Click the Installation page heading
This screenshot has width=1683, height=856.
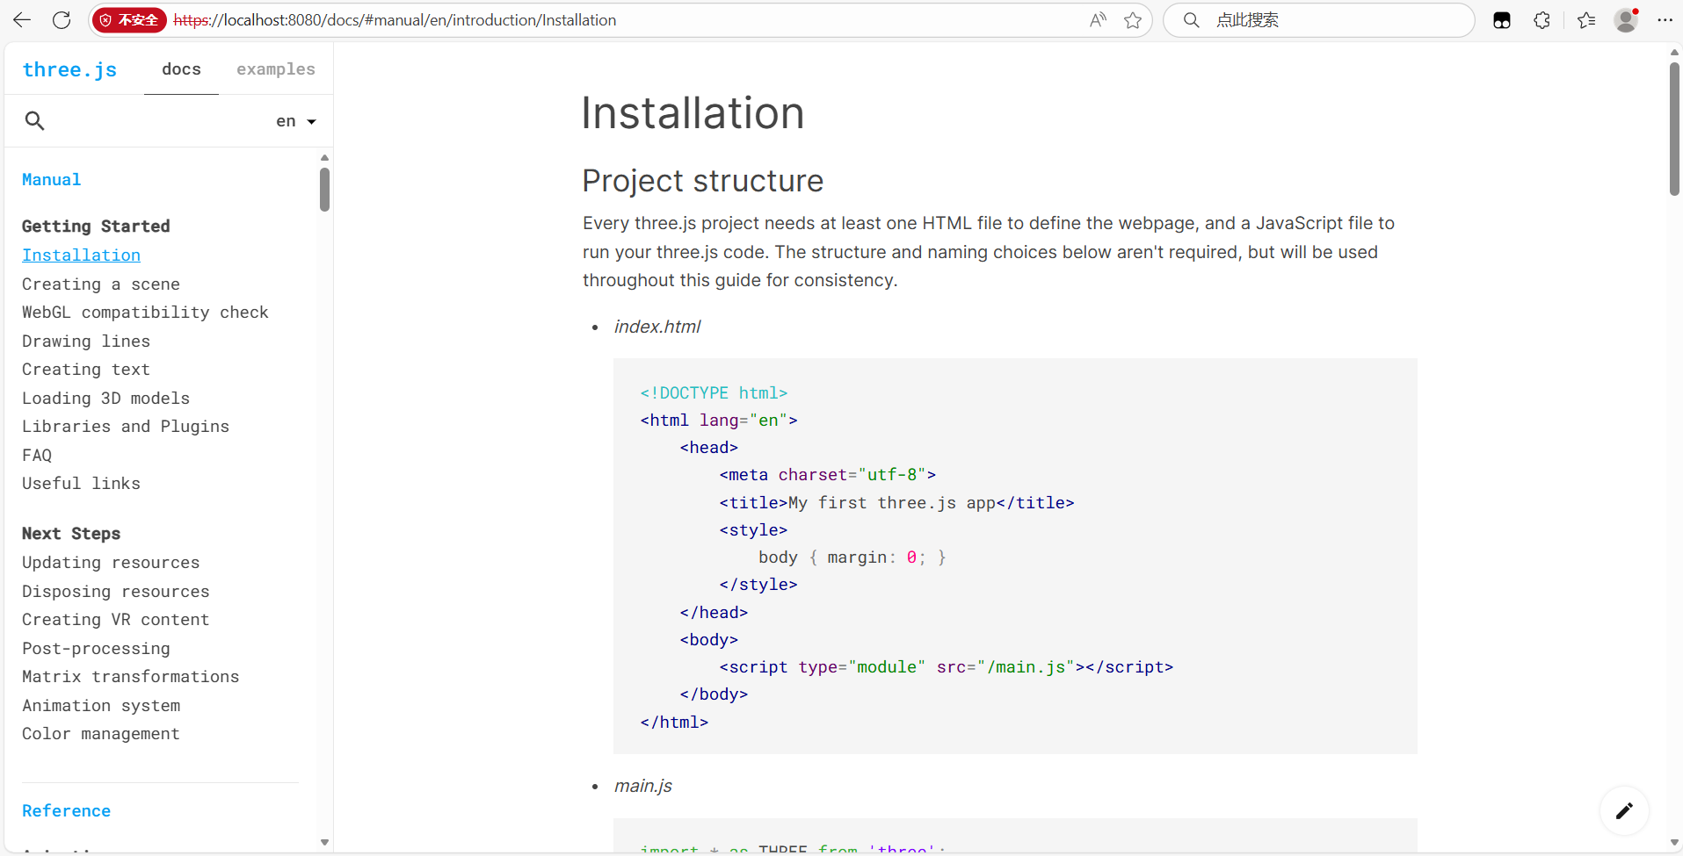click(x=693, y=113)
